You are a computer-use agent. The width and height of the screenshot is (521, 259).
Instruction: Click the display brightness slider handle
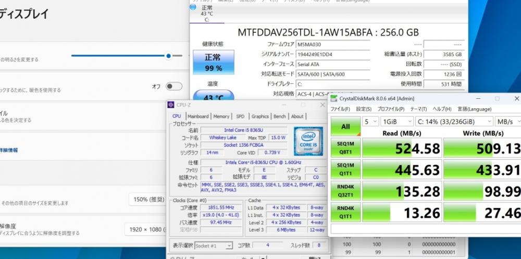point(168,56)
